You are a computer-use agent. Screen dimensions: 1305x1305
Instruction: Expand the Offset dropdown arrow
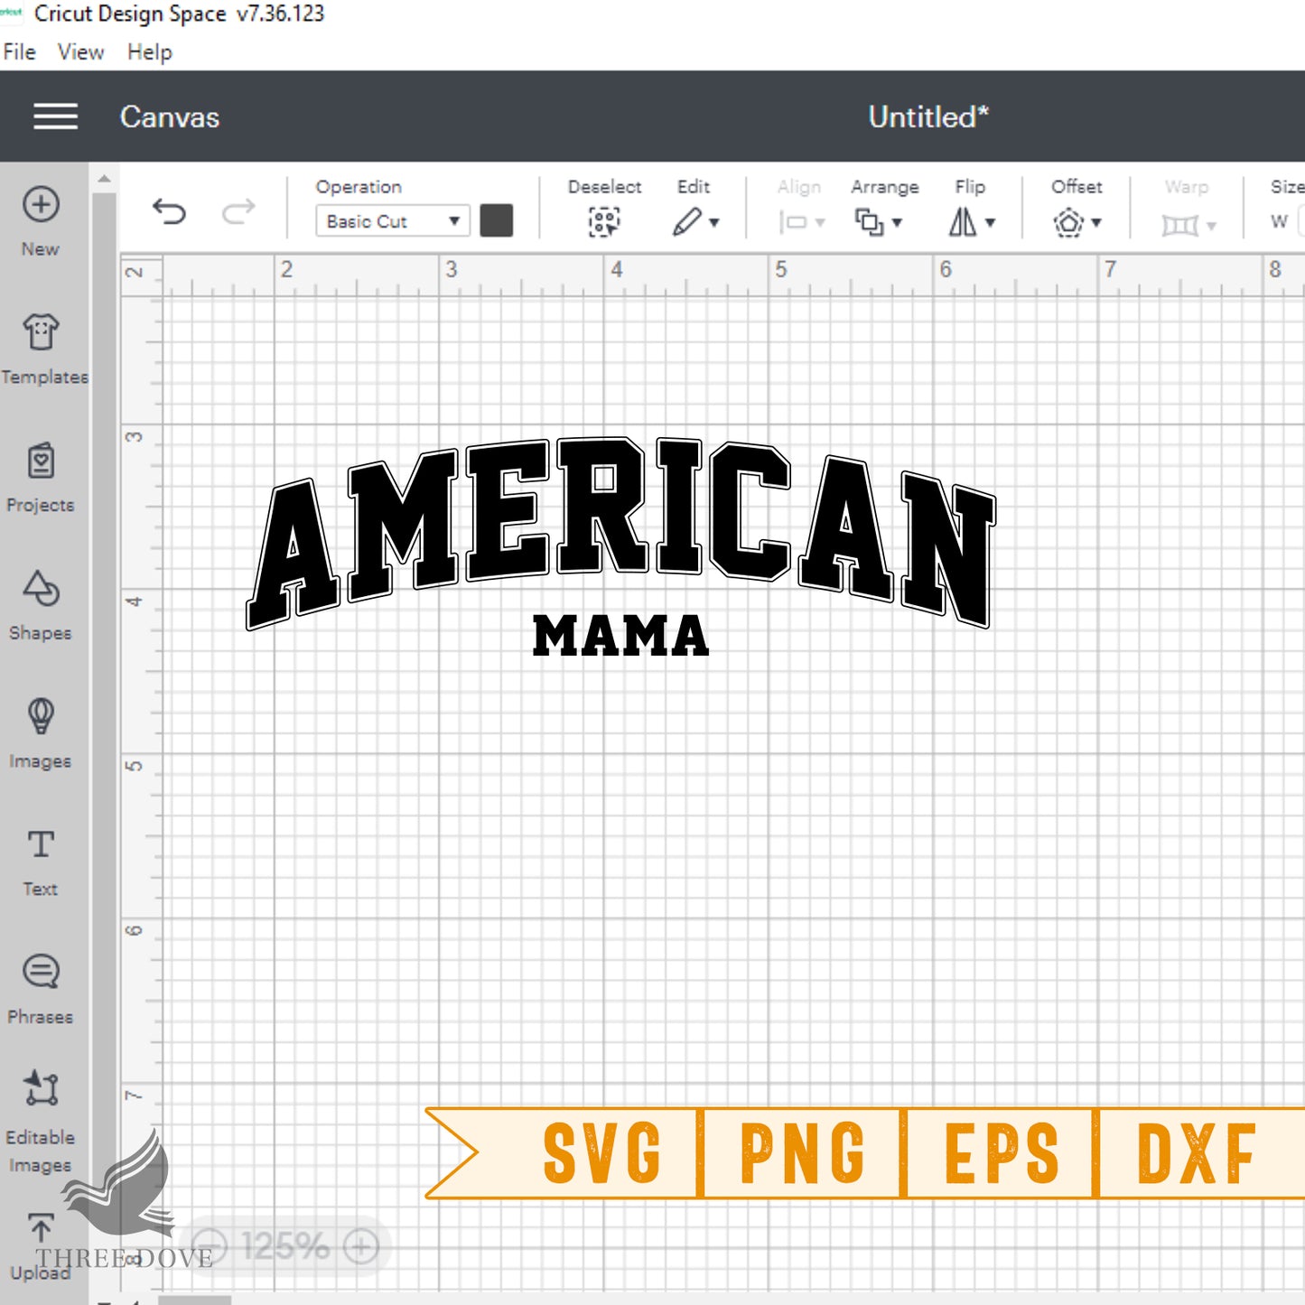point(1096,222)
